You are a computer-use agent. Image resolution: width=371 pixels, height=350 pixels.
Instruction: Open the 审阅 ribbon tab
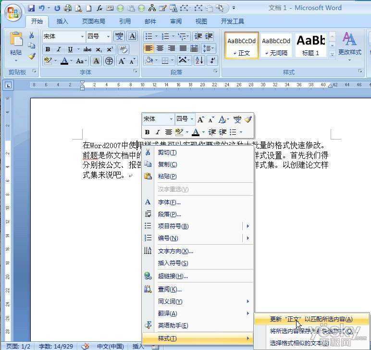click(176, 22)
